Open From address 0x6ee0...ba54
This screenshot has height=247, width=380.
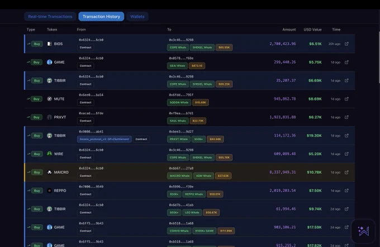(x=91, y=95)
